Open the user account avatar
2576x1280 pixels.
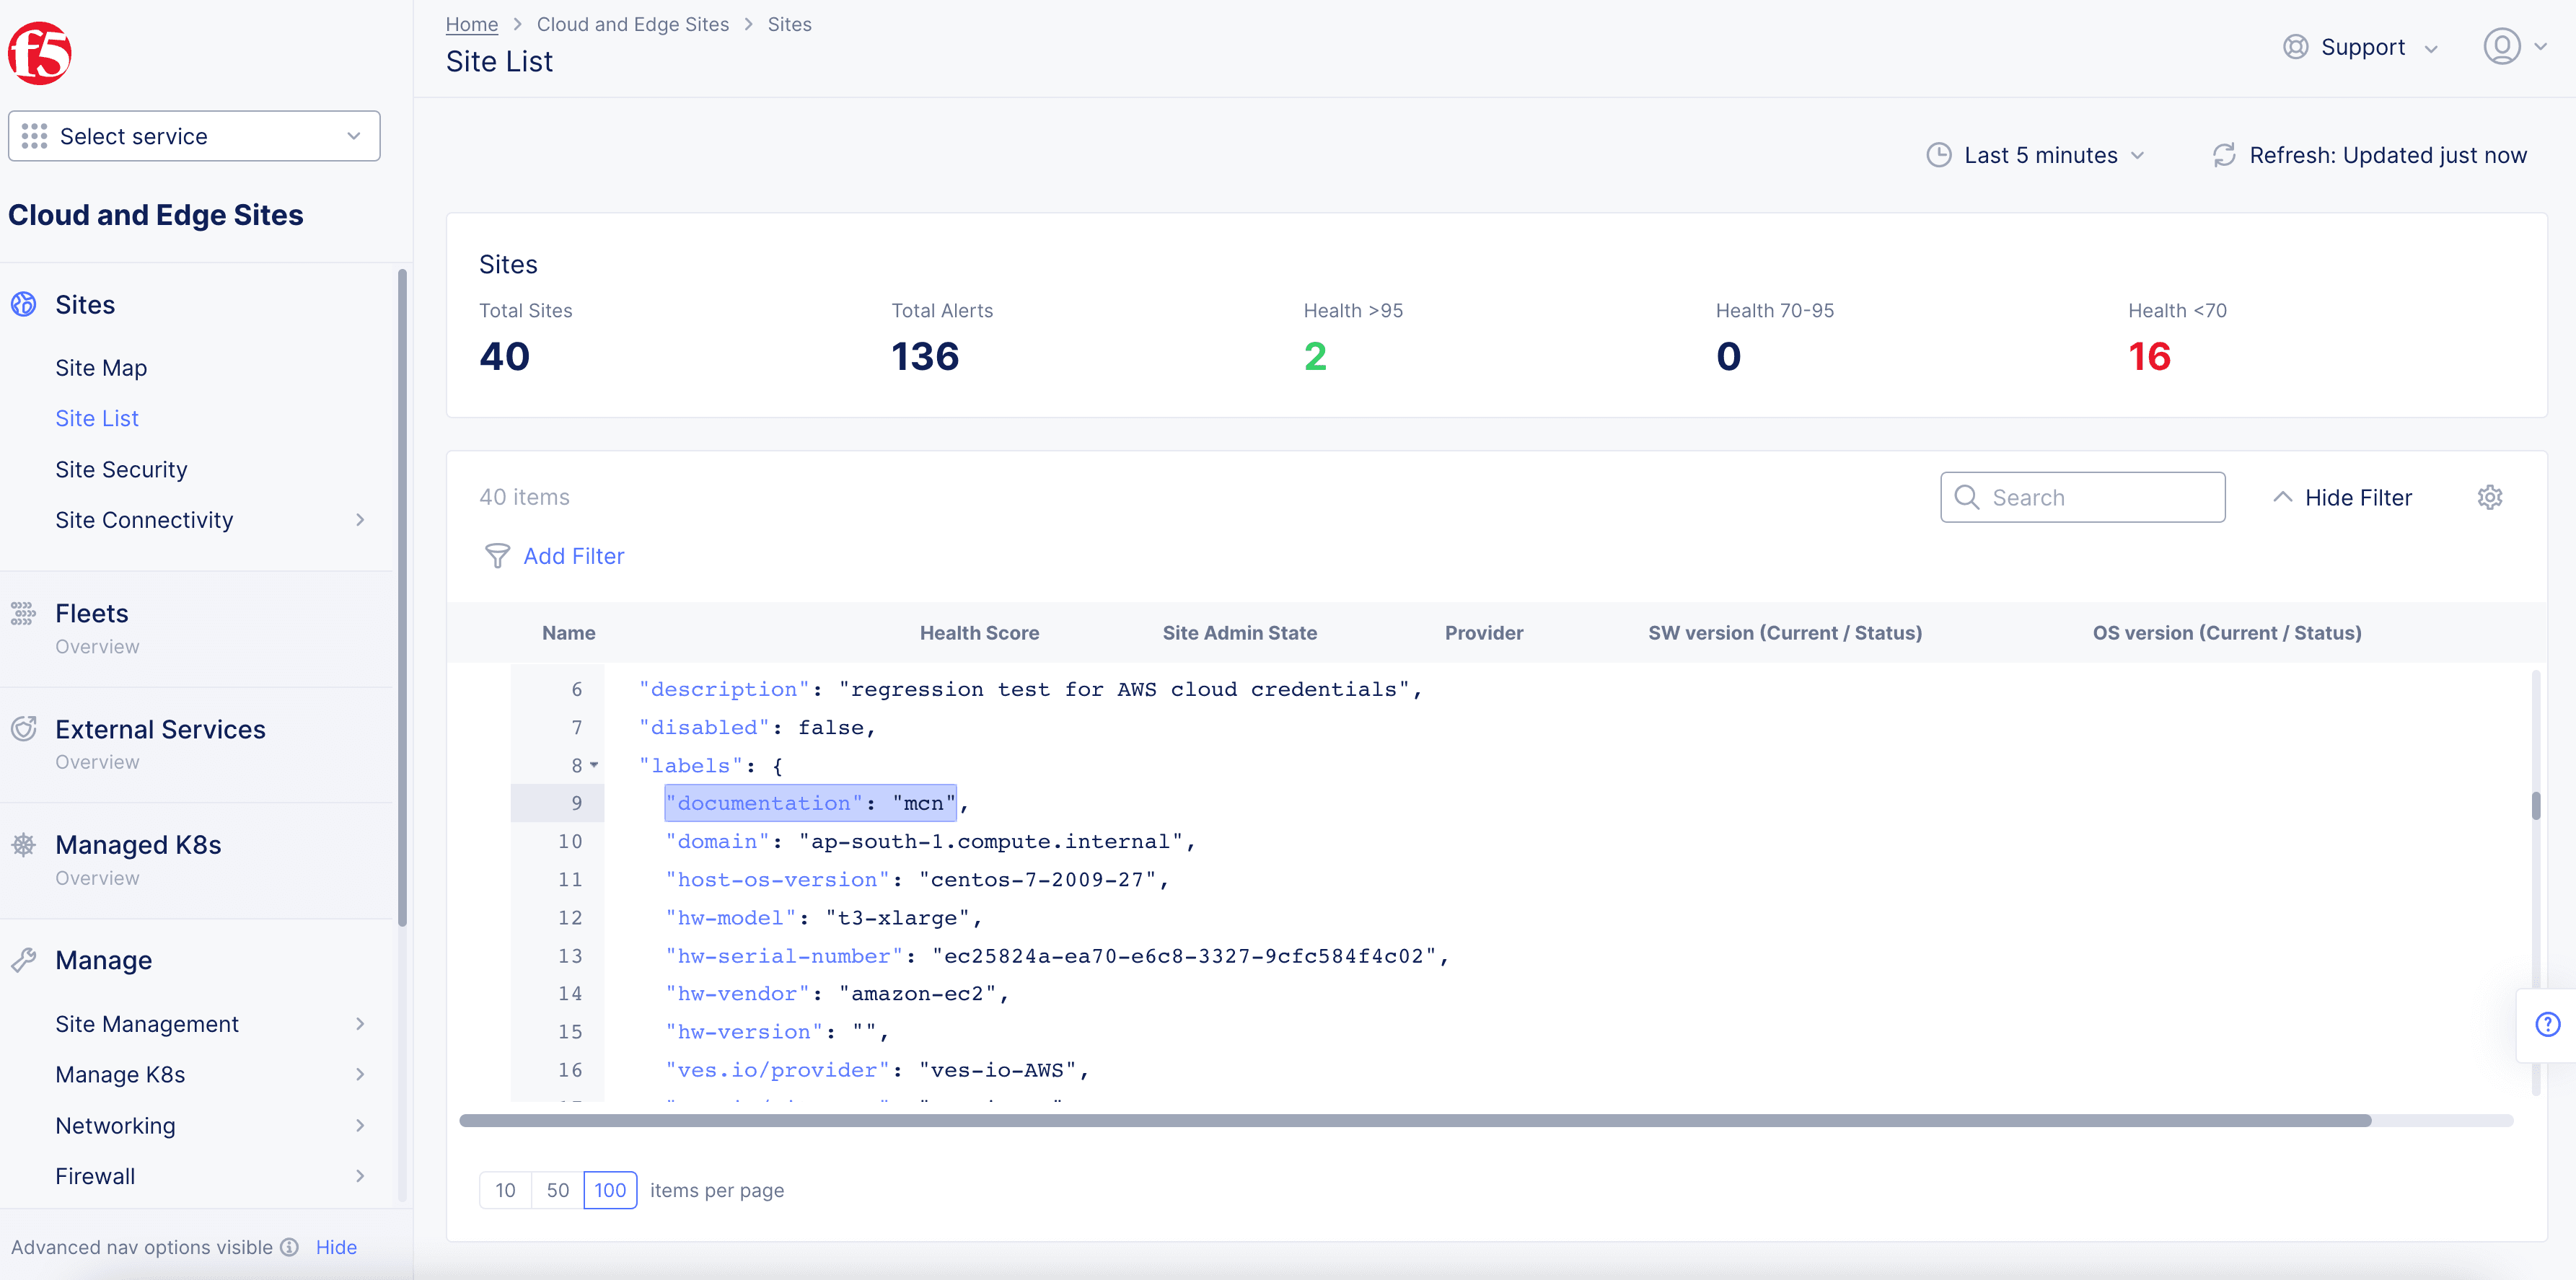tap(2501, 46)
